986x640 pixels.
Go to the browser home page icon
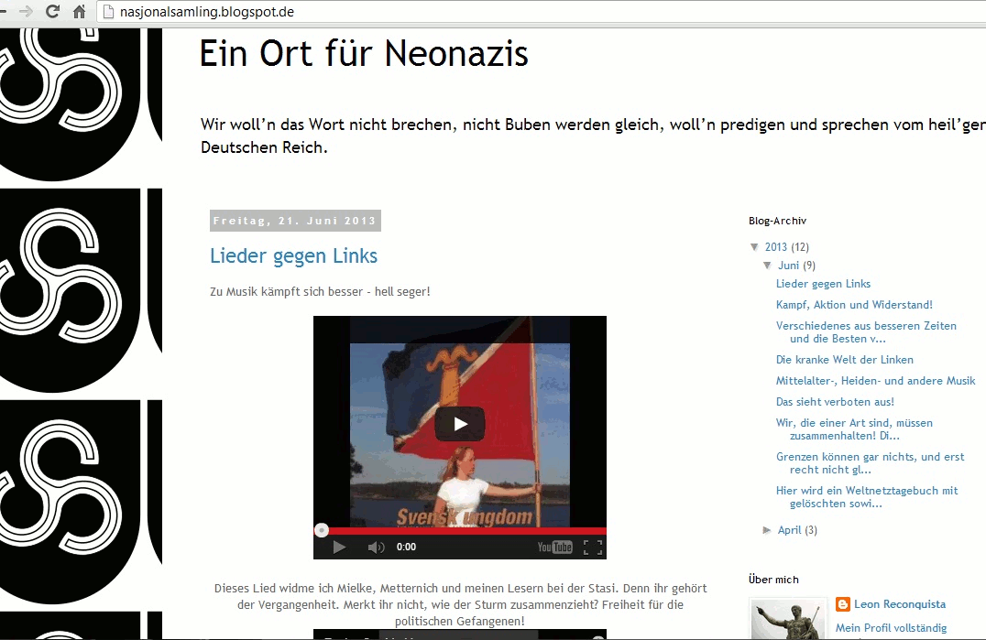pyautogui.click(x=79, y=11)
